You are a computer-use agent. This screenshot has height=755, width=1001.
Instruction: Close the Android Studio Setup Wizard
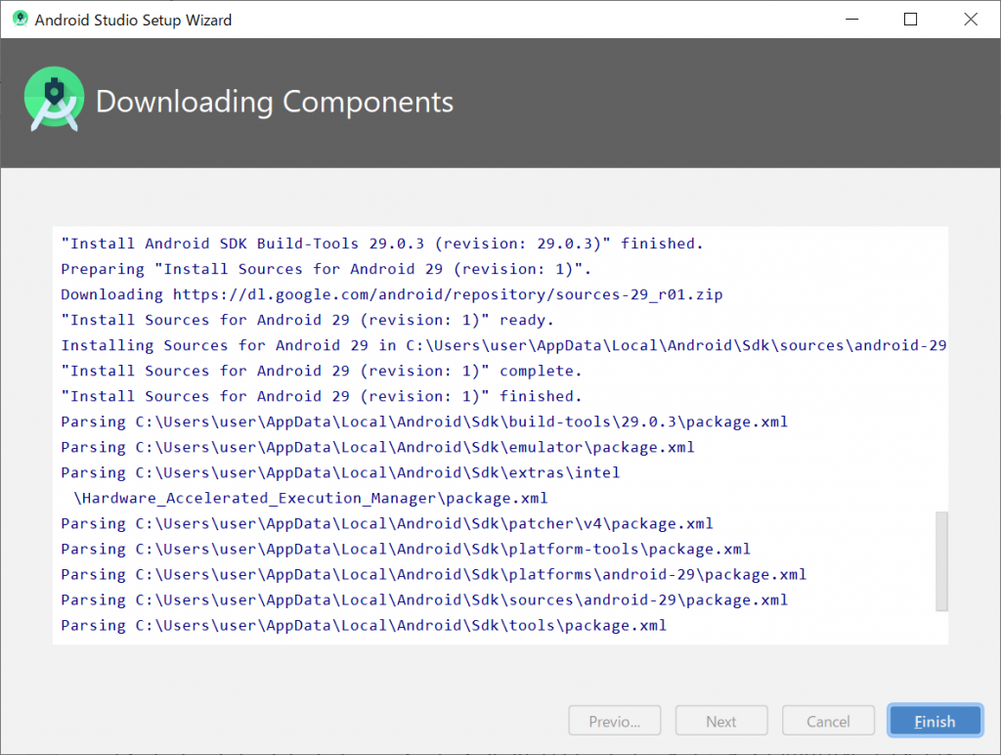coord(970,19)
